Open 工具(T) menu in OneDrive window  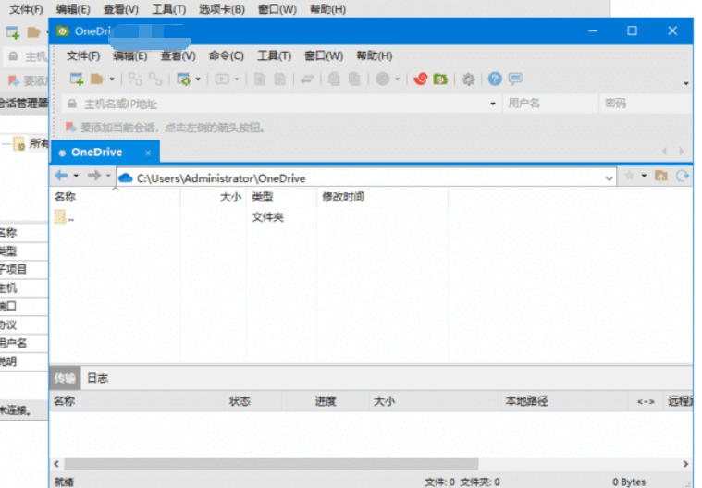click(x=274, y=55)
